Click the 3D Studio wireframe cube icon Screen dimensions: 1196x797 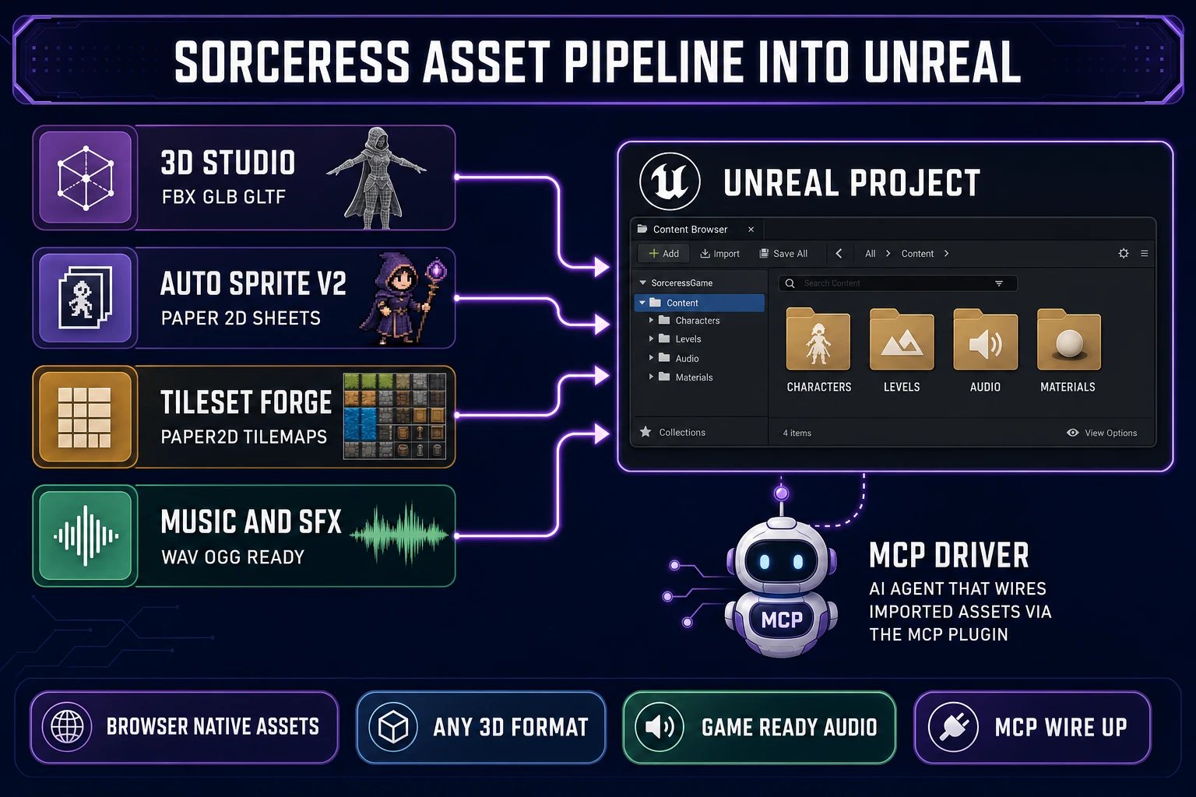(x=86, y=177)
